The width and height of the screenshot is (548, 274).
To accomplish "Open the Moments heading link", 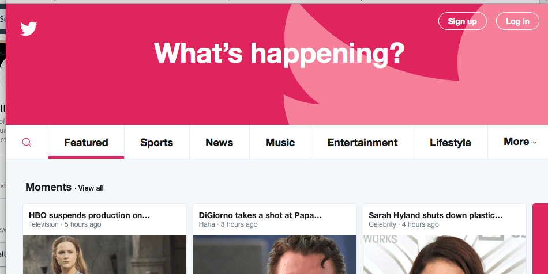I will tap(48, 187).
